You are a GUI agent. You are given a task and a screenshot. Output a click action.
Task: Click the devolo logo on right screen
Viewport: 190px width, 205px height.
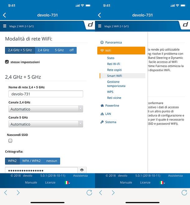(x=185, y=24)
